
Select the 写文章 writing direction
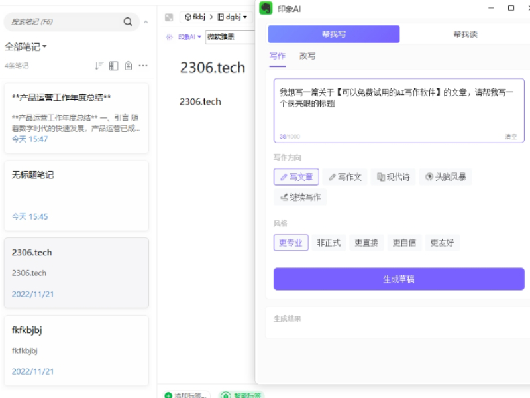pos(296,177)
